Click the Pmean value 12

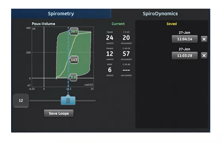click(110, 54)
